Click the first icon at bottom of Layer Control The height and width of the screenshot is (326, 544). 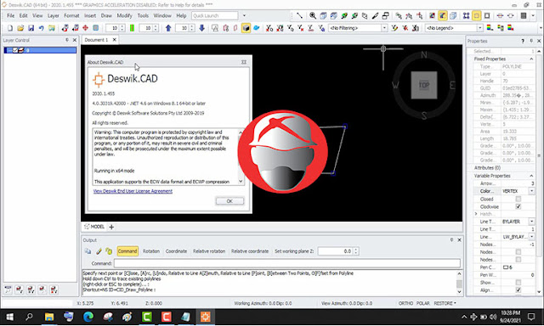(x=8, y=289)
